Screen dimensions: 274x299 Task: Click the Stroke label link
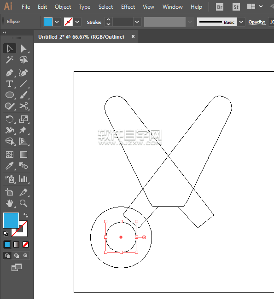click(94, 23)
